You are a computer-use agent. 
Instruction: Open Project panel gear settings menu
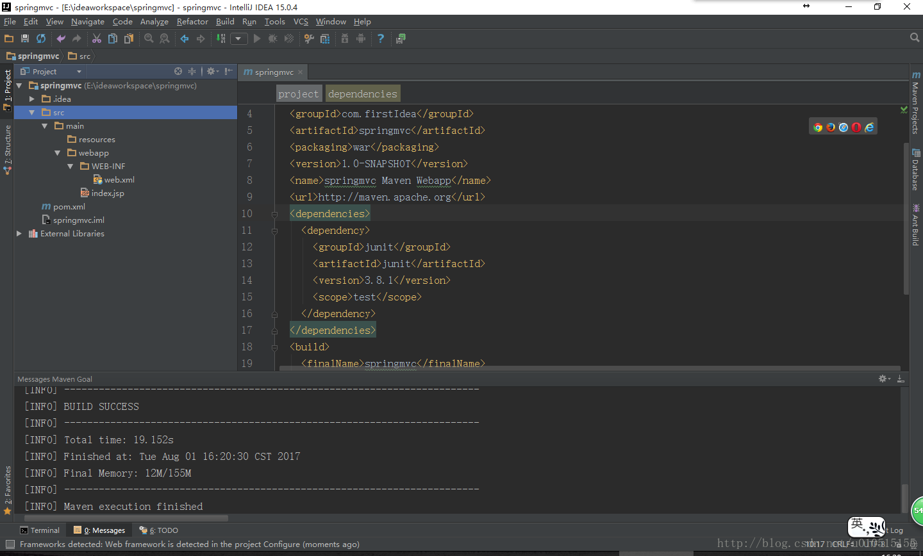coord(212,71)
